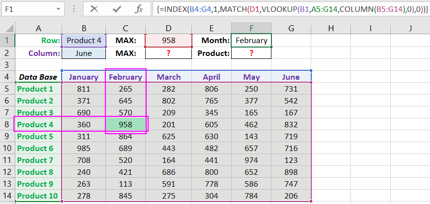Select row 8 header

click(x=7, y=125)
